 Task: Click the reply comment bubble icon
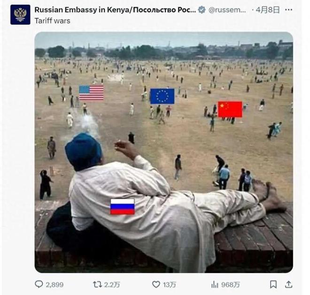coord(39,284)
